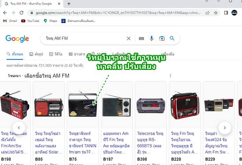Click the solar cell radio image
The width and height of the screenshot is (242, 165).
(49, 105)
